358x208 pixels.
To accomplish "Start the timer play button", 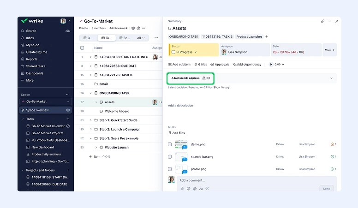I will (271, 65).
